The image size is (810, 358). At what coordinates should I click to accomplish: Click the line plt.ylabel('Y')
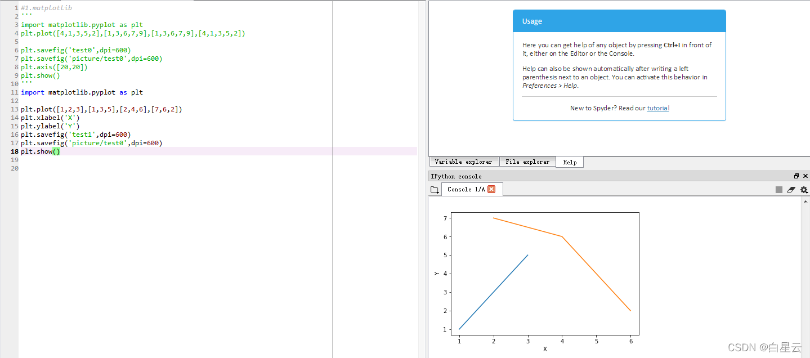pos(50,126)
